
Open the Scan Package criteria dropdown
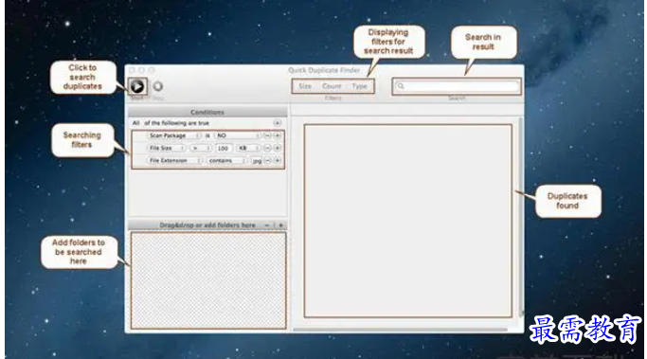(174, 135)
